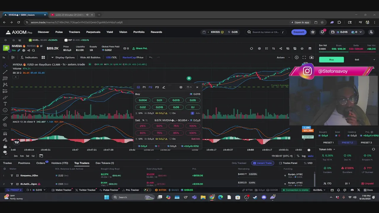Close the instant trade panel
Viewport: 379px width, 213px height.
197,87
